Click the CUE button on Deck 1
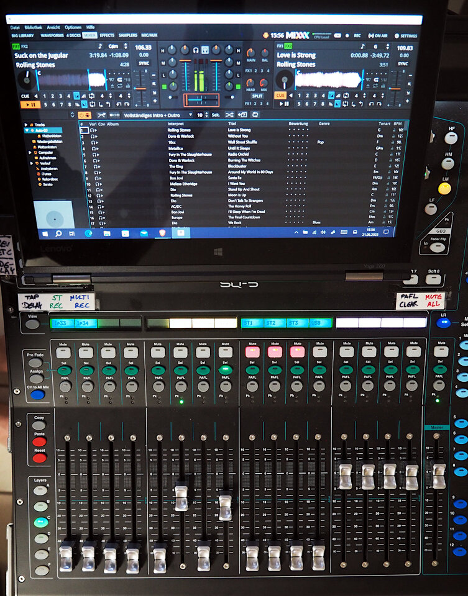The width and height of the screenshot is (468, 596). (25, 97)
